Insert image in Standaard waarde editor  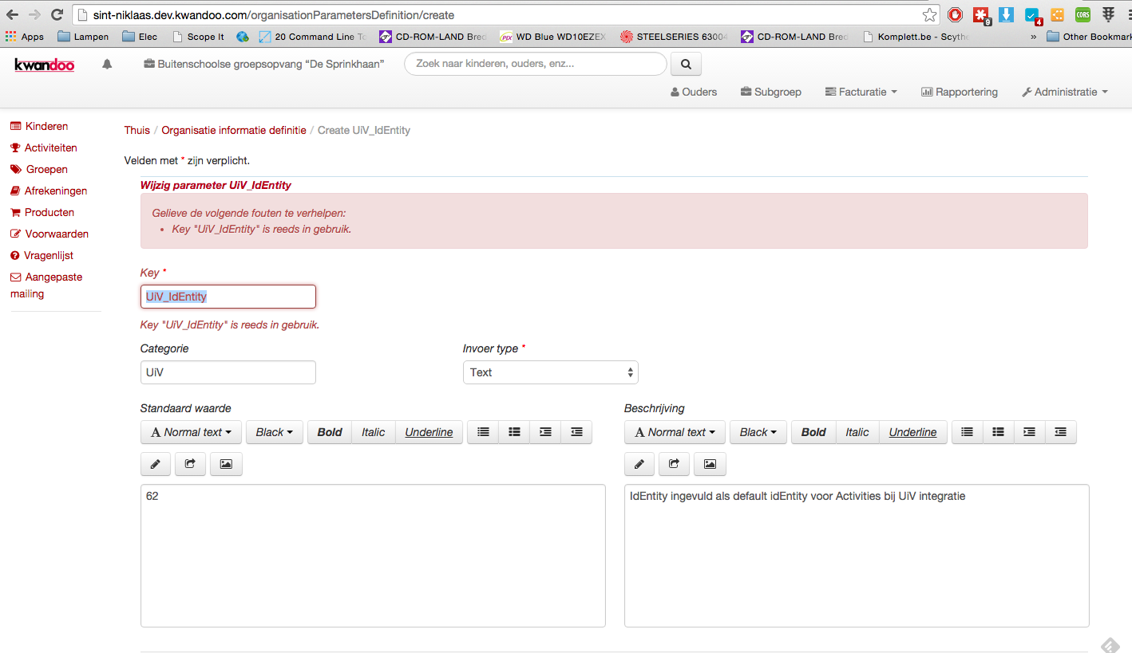click(226, 464)
